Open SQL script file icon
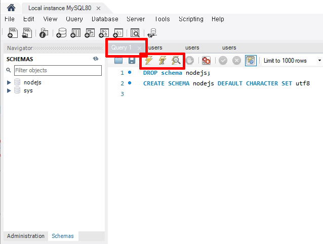This screenshot has height=244, width=323. pos(27,33)
